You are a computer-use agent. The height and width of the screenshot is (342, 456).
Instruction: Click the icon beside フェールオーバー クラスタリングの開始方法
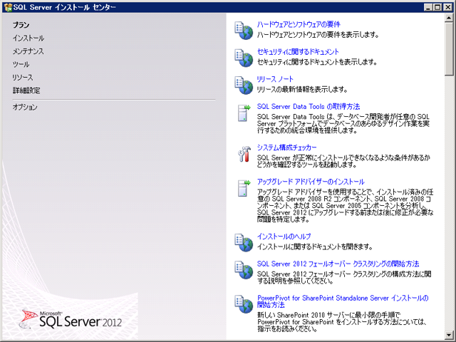point(244,270)
